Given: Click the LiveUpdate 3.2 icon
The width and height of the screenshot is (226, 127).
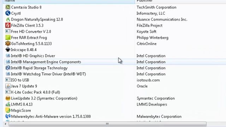Looking at the screenshot, I should (8, 98).
